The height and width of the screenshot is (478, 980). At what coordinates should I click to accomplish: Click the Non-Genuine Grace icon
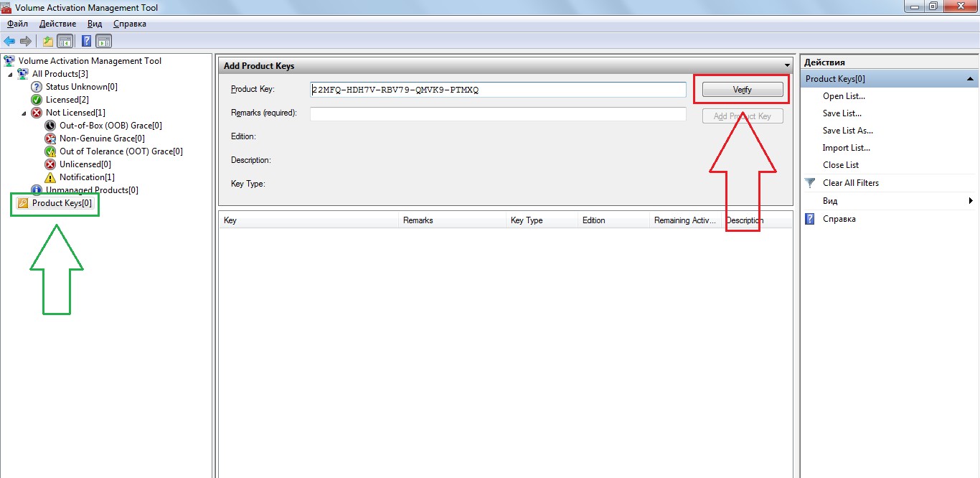(50, 139)
